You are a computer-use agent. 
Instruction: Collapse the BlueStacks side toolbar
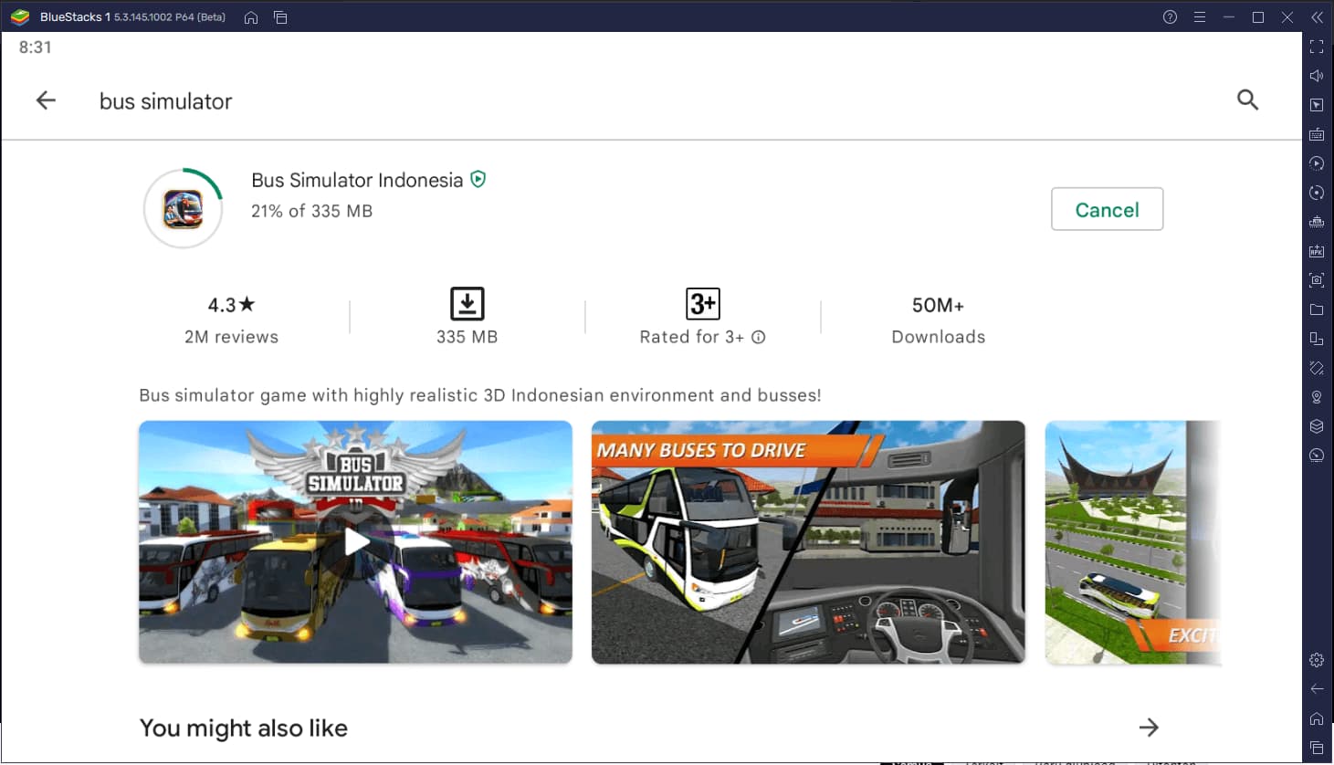1317,17
